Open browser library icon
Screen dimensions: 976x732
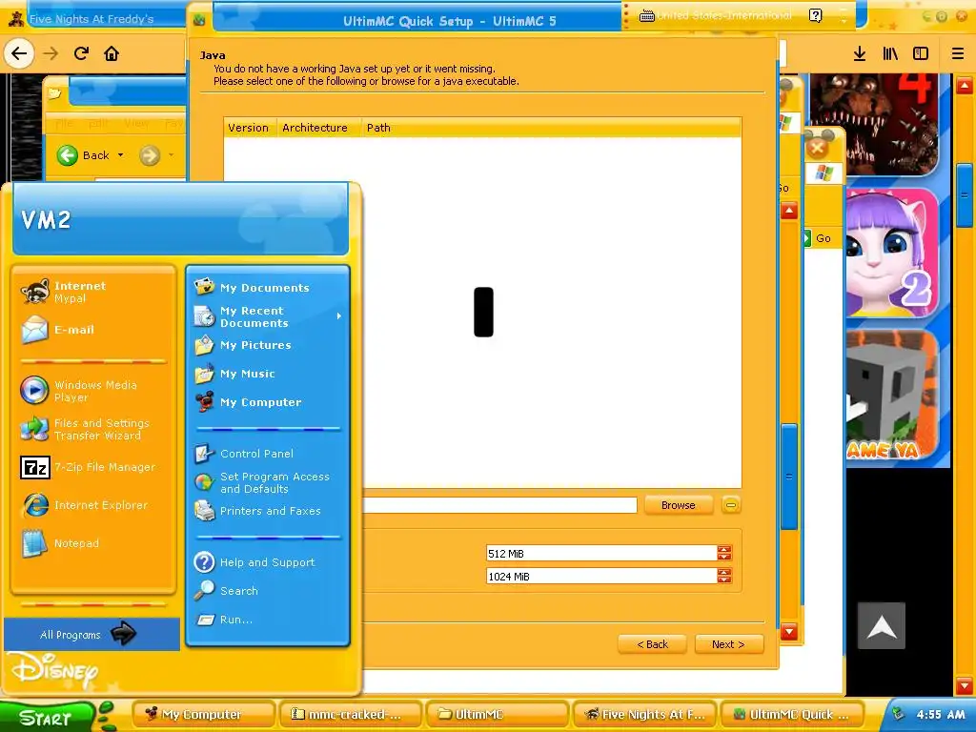[890, 53]
